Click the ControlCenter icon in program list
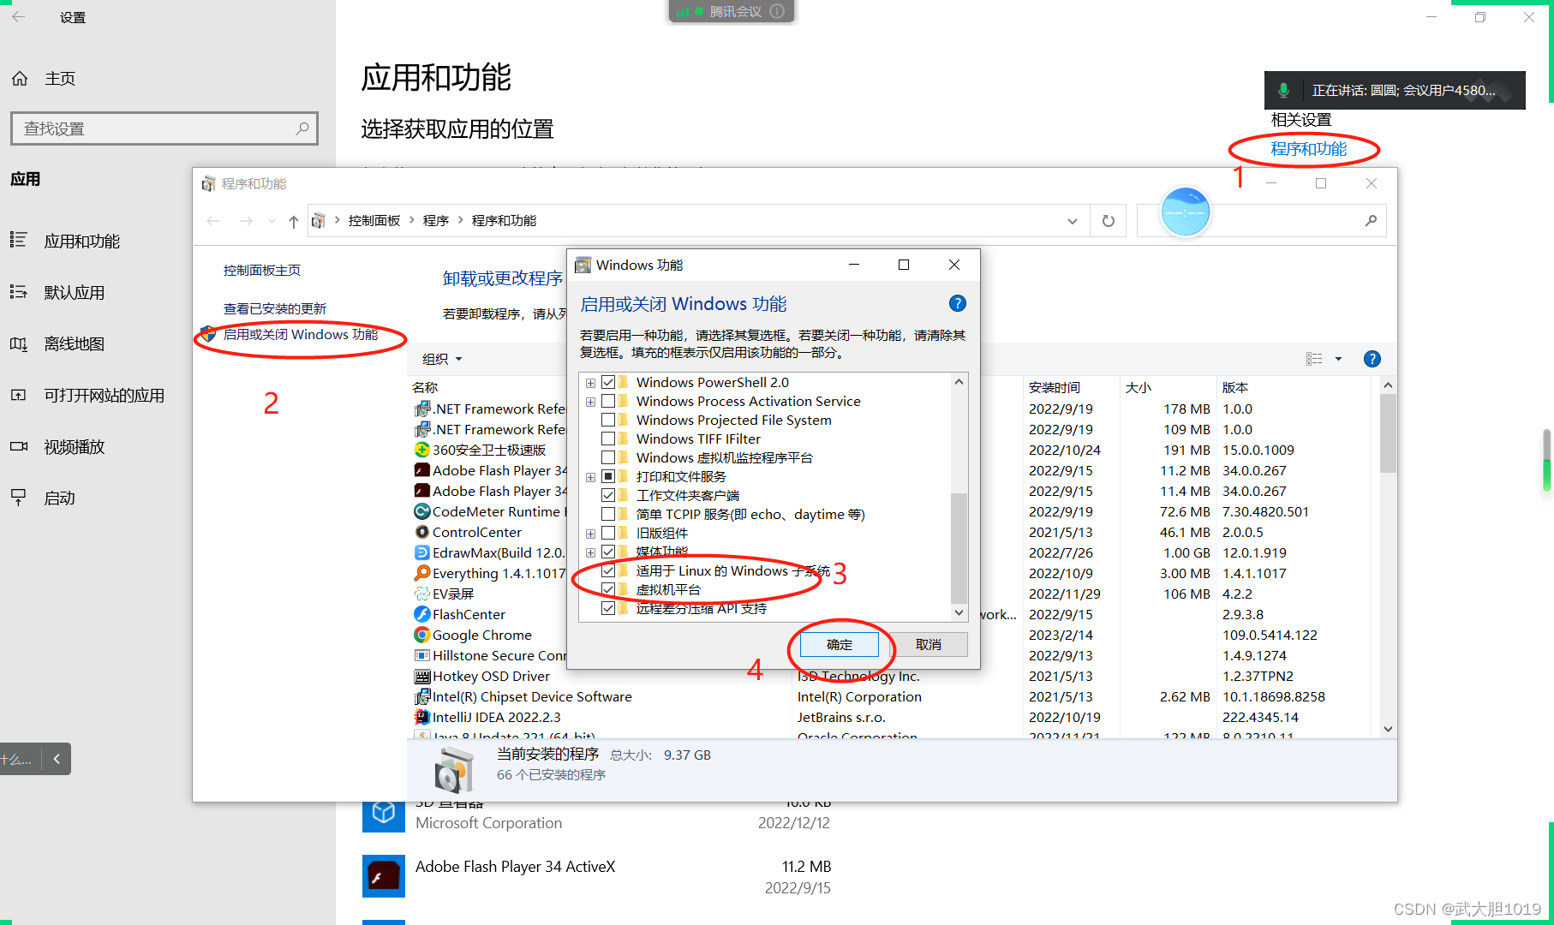The width and height of the screenshot is (1554, 925). click(x=421, y=532)
